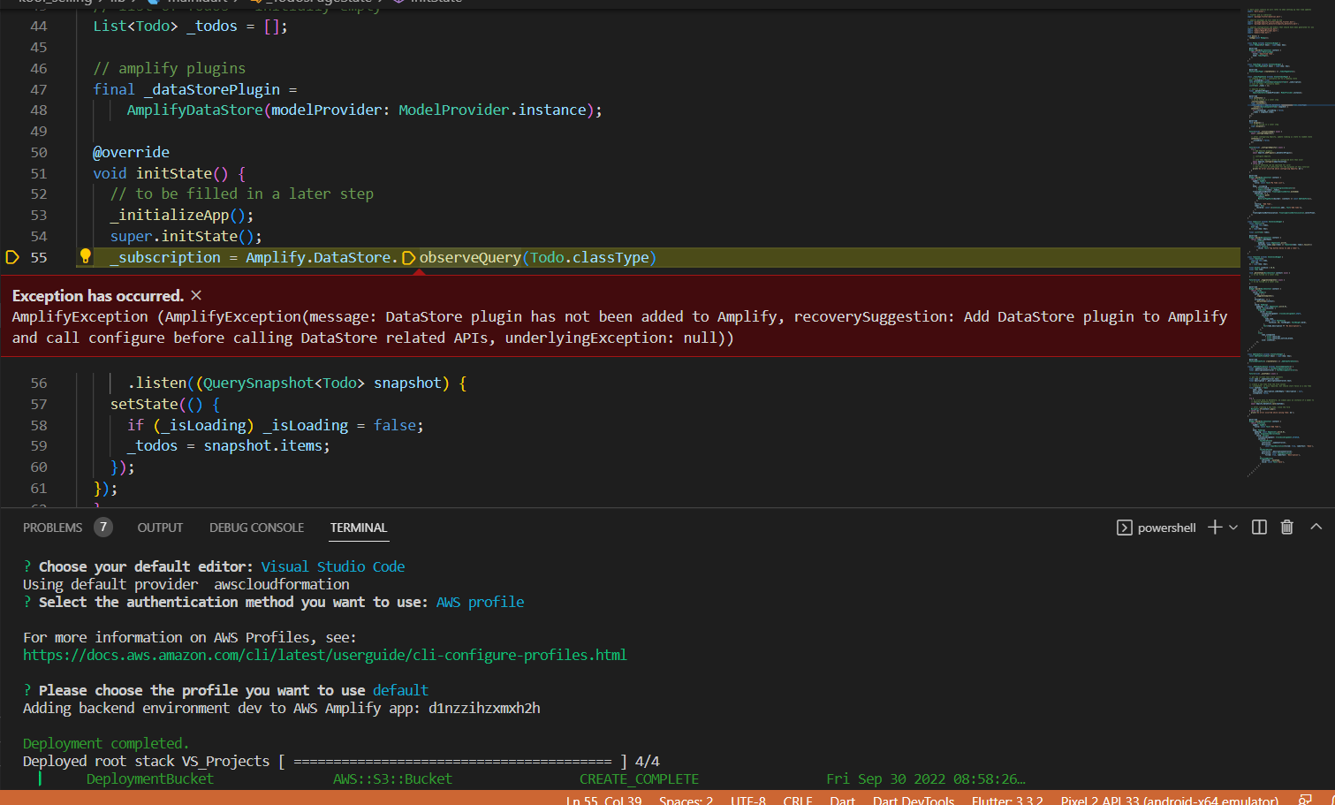Screen dimensions: 1335x805
Task: Click the feedback icon in status bar
Action: pyautogui.click(x=1305, y=800)
